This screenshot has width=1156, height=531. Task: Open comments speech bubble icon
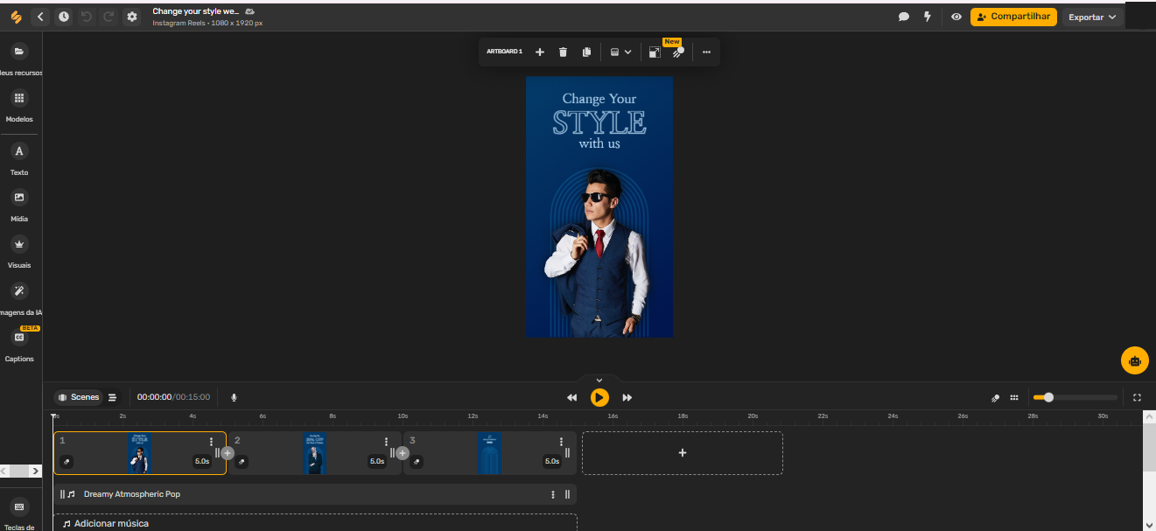pos(904,17)
